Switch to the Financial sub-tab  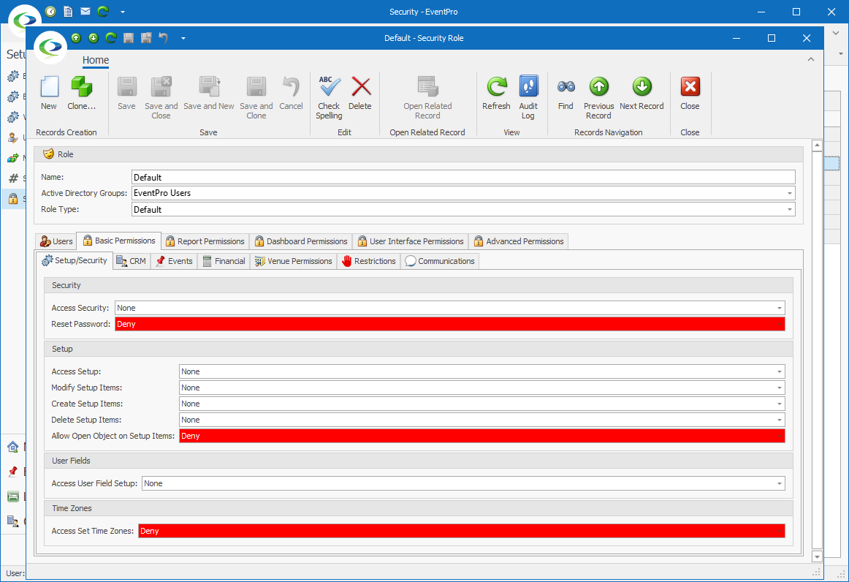point(224,261)
